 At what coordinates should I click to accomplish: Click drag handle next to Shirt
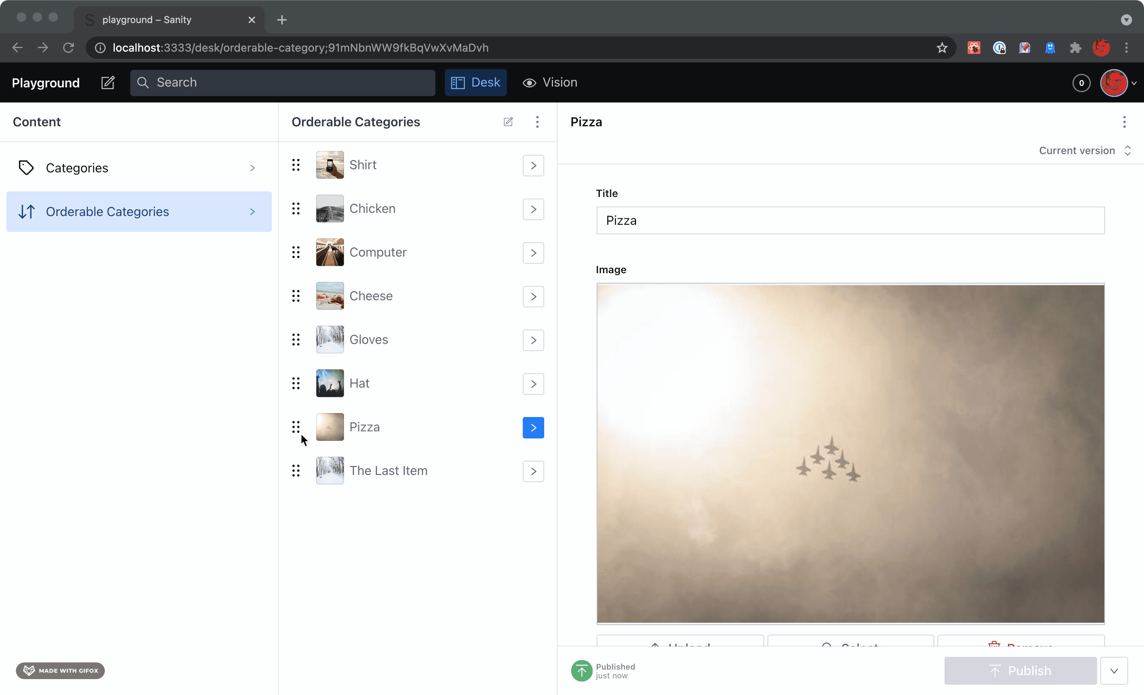[296, 165]
